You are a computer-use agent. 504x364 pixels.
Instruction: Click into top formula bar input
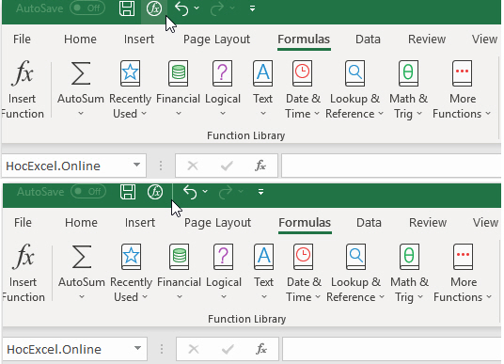[391, 166]
